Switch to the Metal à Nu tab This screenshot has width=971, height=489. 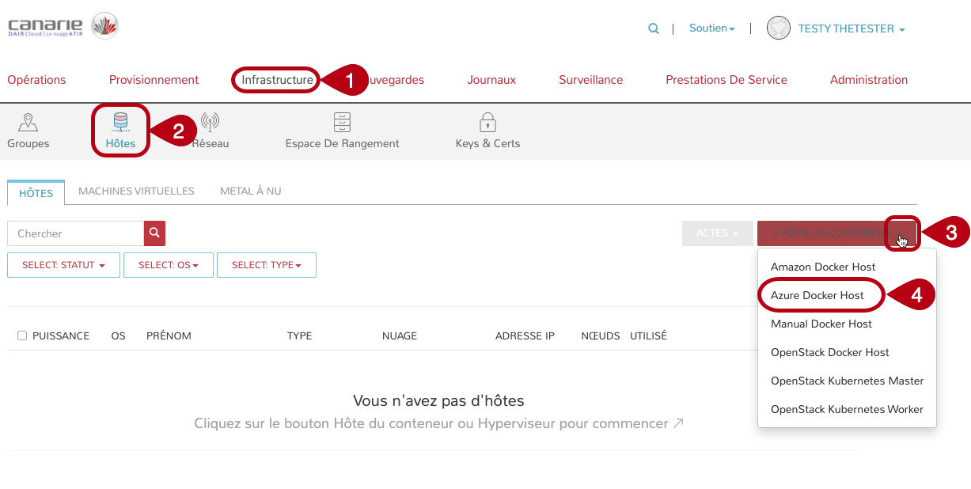coord(250,191)
